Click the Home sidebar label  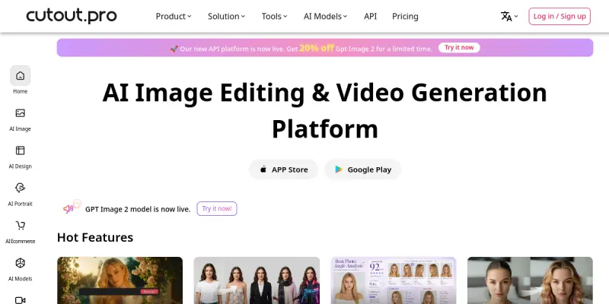pyautogui.click(x=21, y=91)
